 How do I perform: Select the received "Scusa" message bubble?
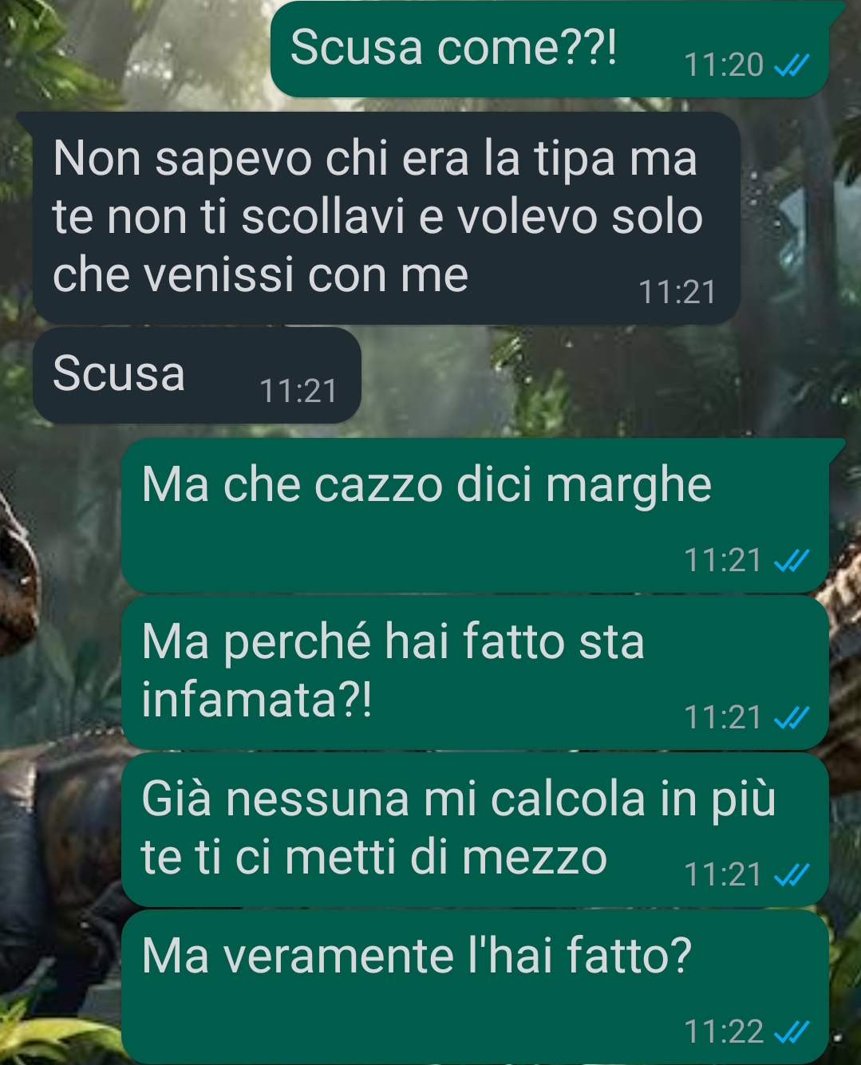pos(197,375)
